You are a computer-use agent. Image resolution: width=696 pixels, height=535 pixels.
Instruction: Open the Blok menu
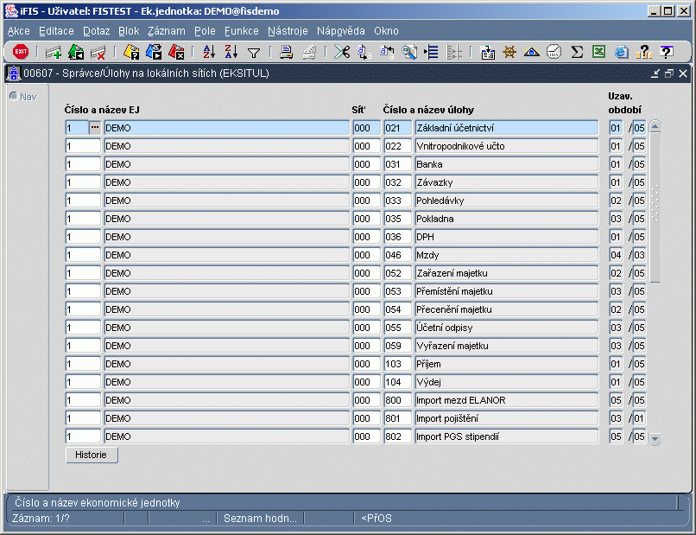129,31
